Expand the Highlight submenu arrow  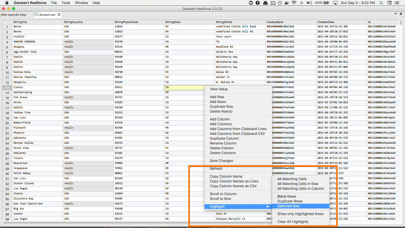click(268, 206)
